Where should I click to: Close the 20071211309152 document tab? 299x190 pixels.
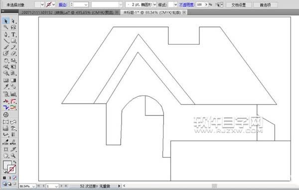117,12
